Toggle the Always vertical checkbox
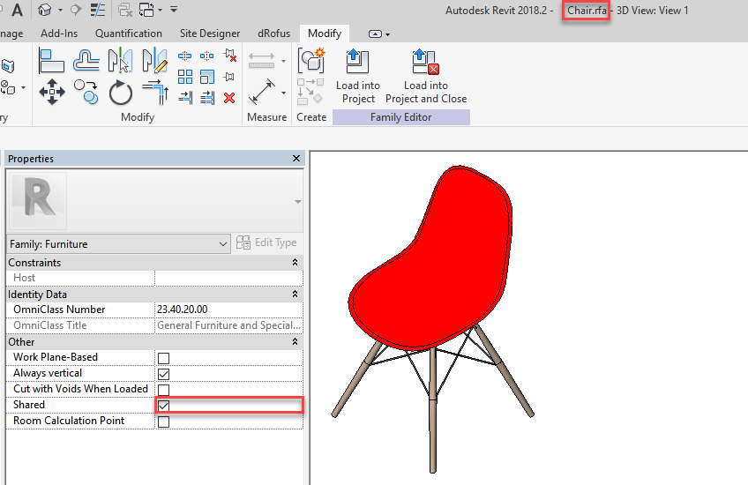Viewport: 748px width, 485px height. click(x=163, y=374)
